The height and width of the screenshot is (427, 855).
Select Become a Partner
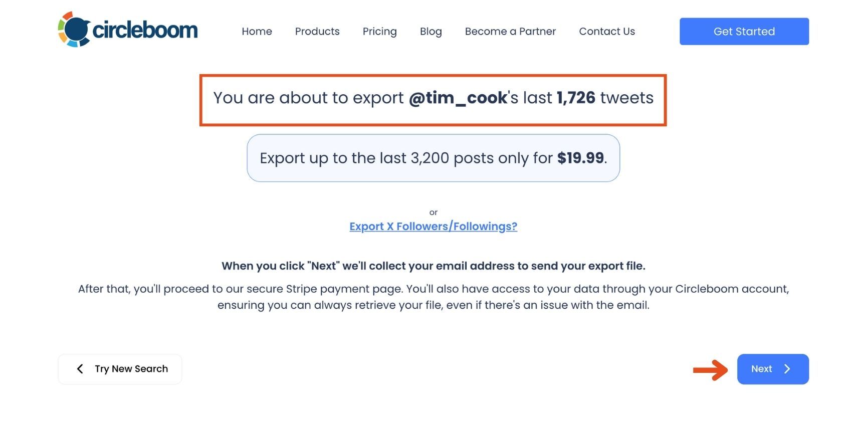[510, 31]
